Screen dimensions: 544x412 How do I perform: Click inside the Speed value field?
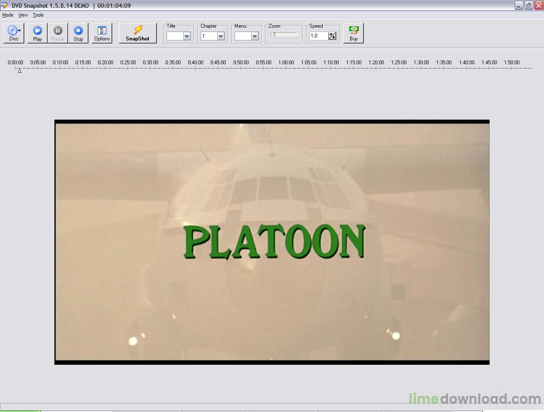318,36
